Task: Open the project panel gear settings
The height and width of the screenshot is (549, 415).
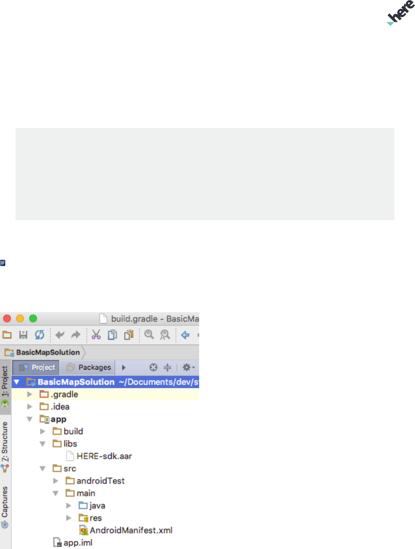Action: [x=188, y=367]
